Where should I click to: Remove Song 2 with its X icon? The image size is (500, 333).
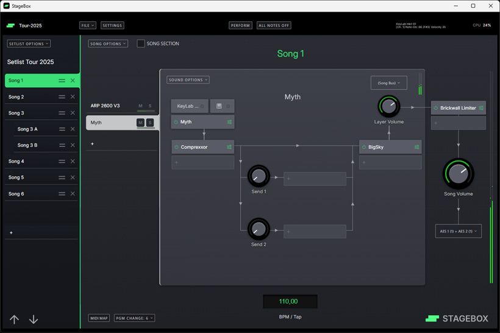[73, 96]
